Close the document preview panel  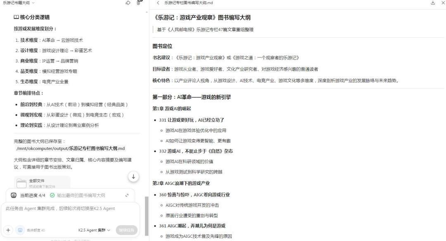pyautogui.click(x=442, y=3)
